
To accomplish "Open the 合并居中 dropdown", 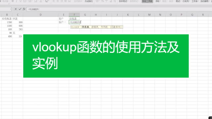I will point(79,1).
